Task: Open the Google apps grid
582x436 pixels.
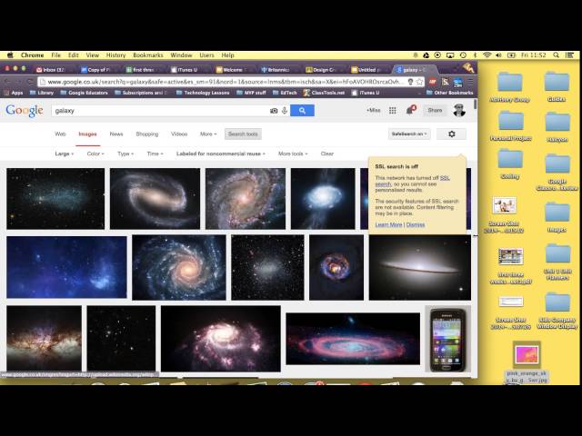Action: pyautogui.click(x=392, y=111)
